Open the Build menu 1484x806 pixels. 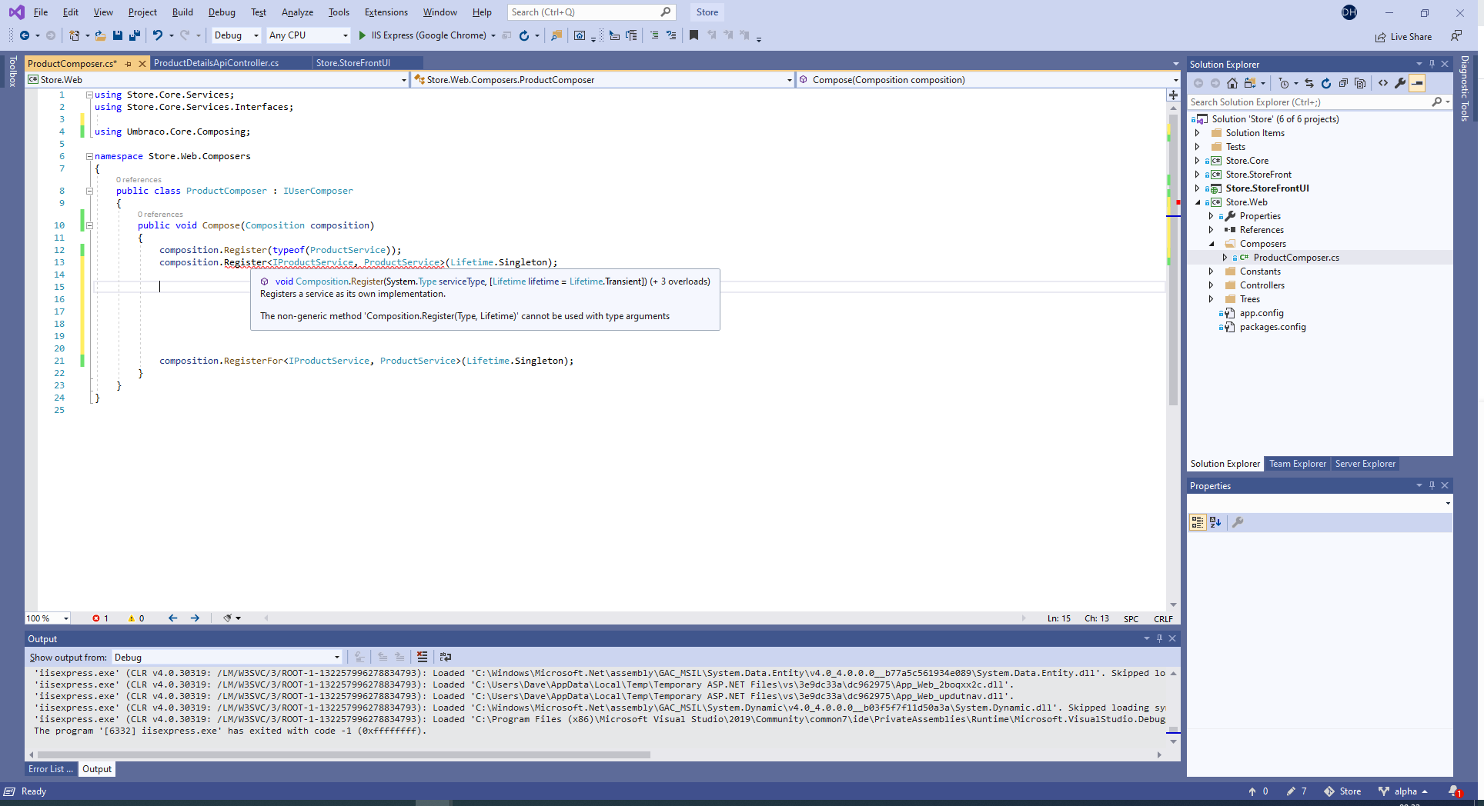coord(182,12)
